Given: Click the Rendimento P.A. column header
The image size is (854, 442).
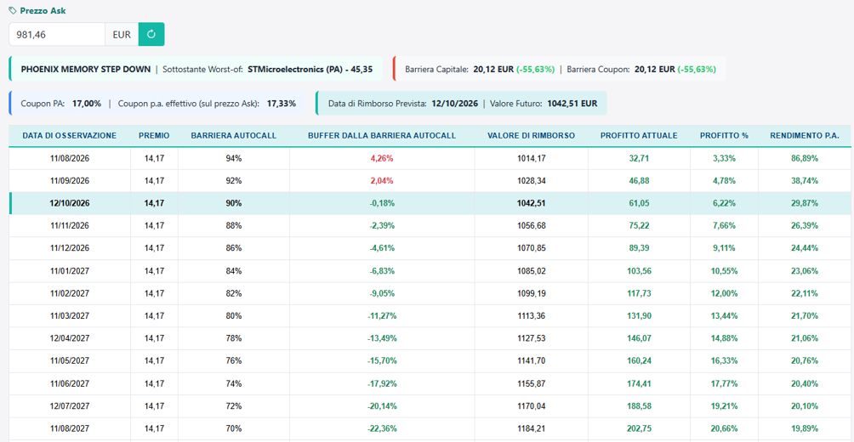Looking at the screenshot, I should click(805, 135).
